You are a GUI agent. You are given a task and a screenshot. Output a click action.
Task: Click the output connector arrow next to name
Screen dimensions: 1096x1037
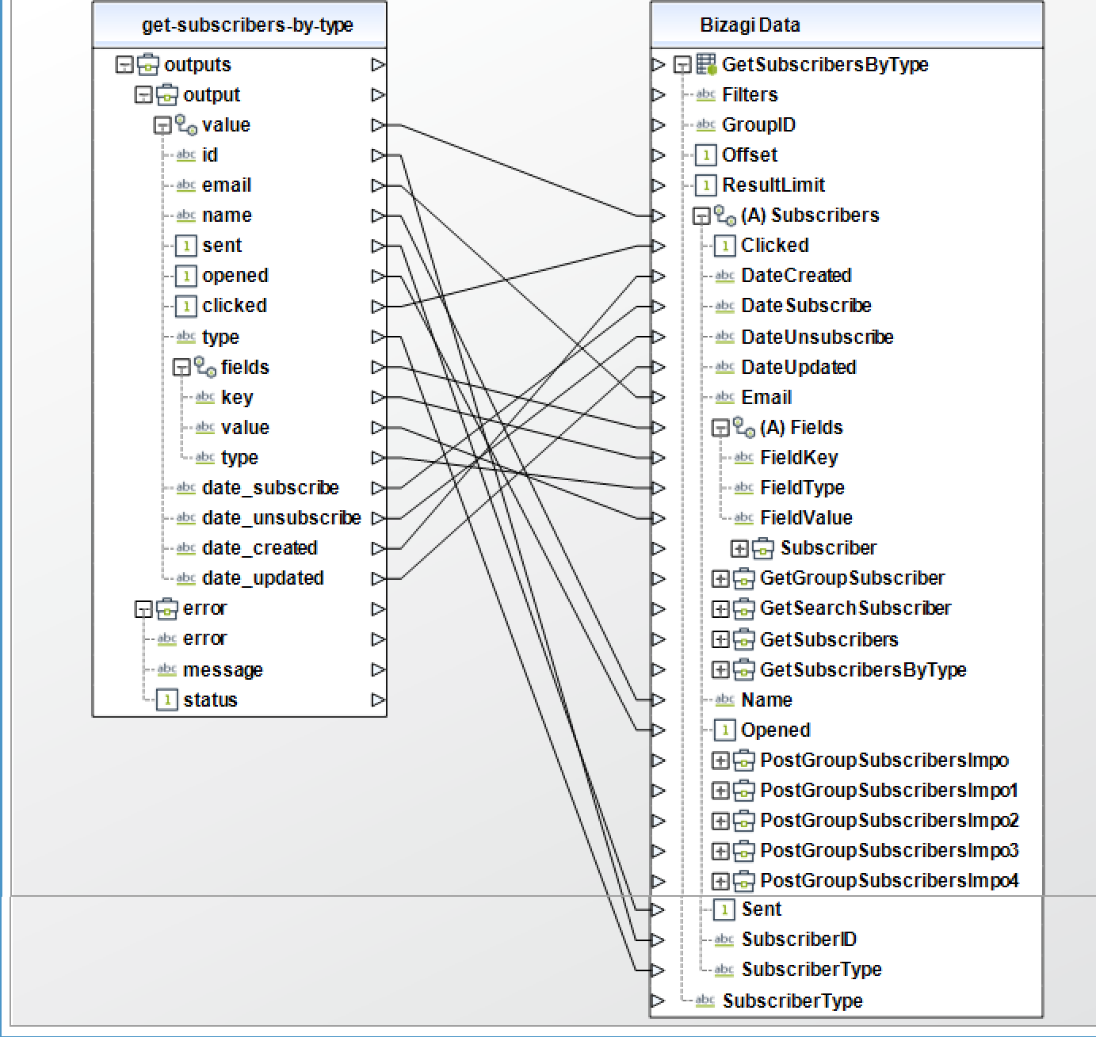point(378,215)
